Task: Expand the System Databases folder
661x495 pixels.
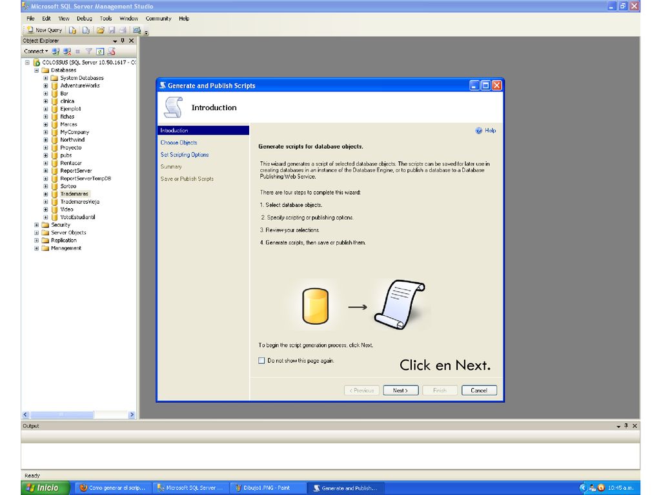Action: 46,78
